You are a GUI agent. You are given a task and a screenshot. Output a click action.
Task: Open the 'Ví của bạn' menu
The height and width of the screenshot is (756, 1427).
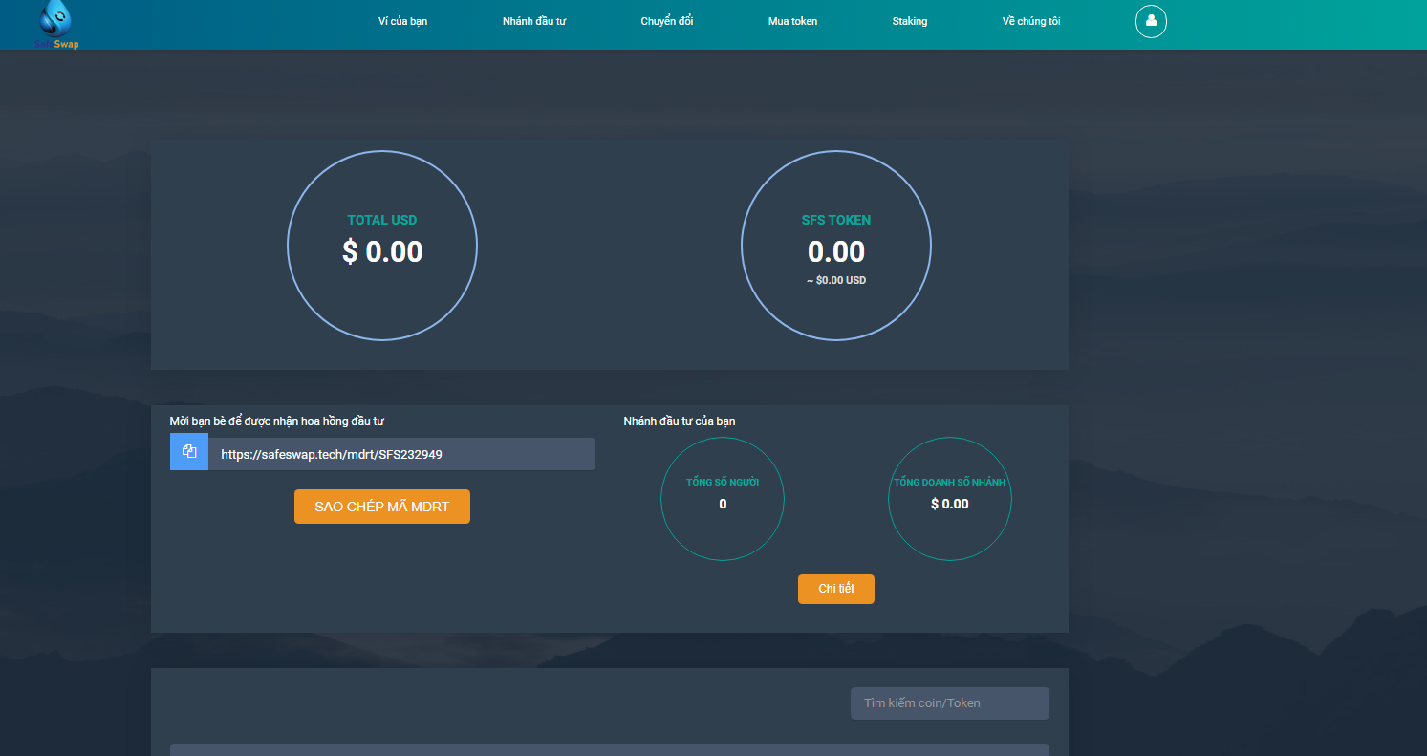coord(402,21)
